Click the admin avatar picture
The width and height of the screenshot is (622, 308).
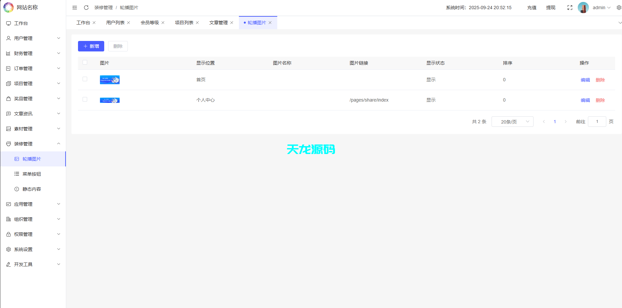583,7
